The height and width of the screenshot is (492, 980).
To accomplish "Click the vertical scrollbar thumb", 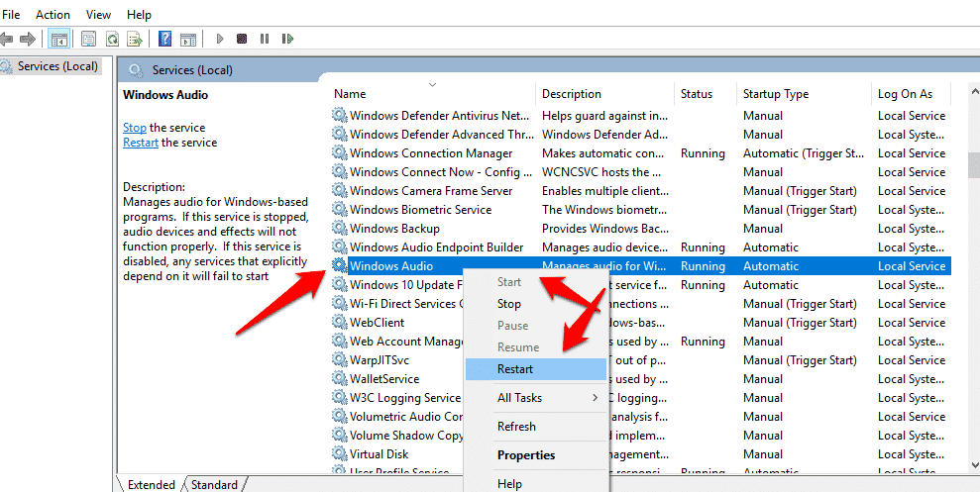I will click(974, 165).
